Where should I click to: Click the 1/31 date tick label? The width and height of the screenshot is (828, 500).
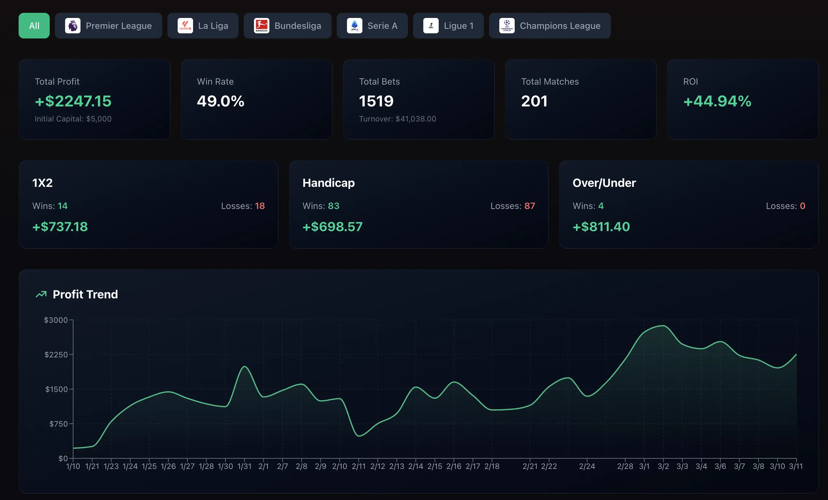[244, 466]
